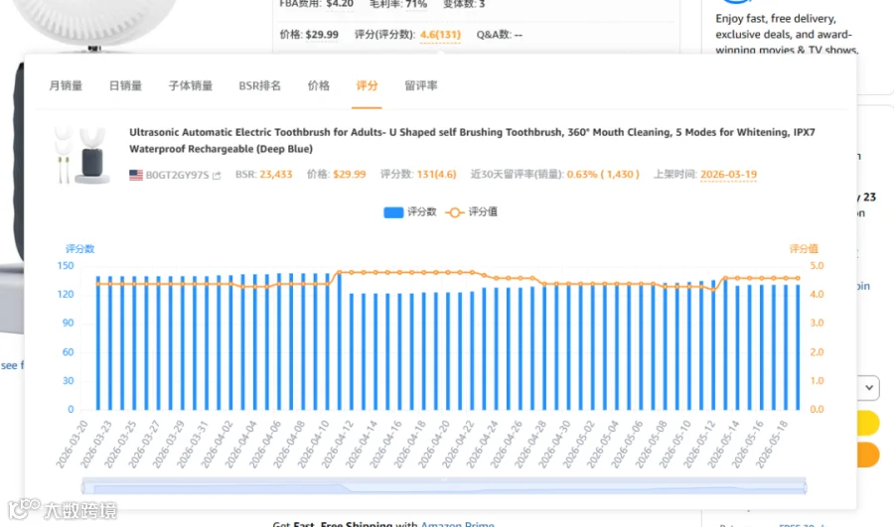Image resolution: width=894 pixels, height=527 pixels.
Task: Toggle the 评分数 blue legend series
Action: pyautogui.click(x=410, y=212)
